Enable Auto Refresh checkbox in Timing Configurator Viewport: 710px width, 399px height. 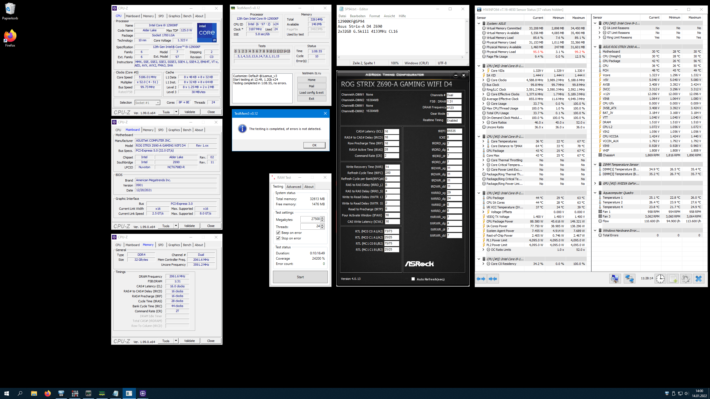(413, 279)
